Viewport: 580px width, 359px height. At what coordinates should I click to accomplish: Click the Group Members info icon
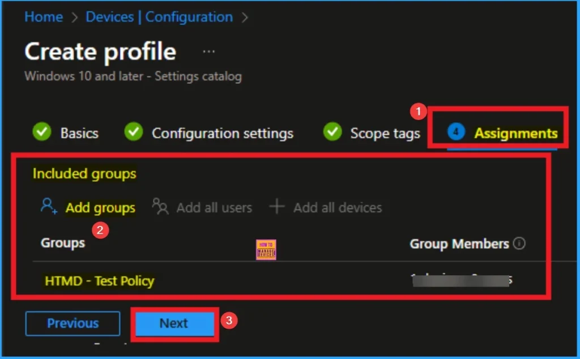pos(519,243)
